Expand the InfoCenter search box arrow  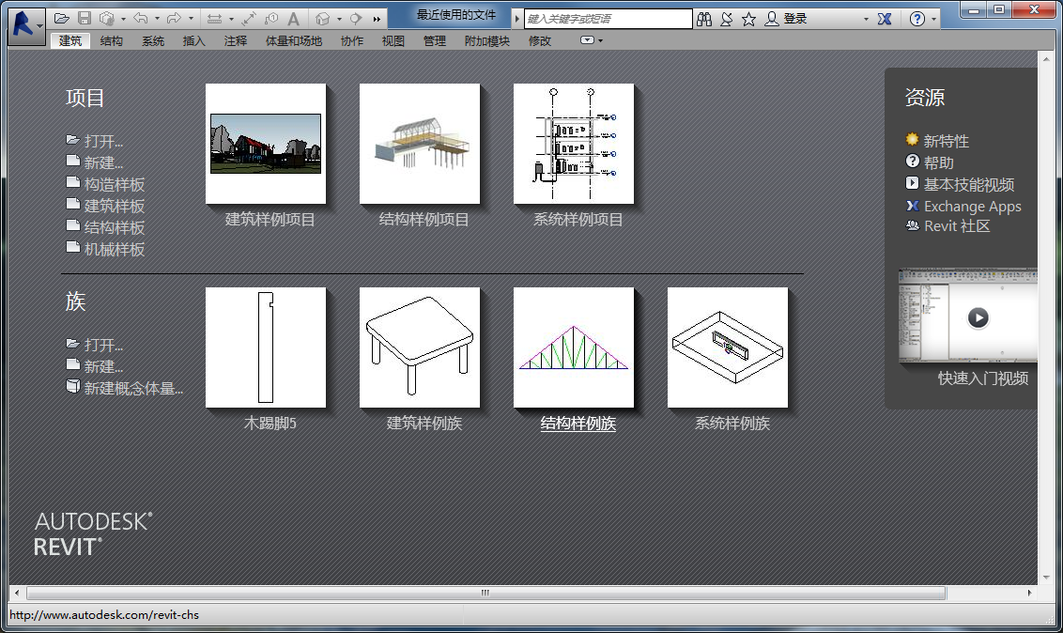(x=517, y=18)
